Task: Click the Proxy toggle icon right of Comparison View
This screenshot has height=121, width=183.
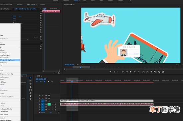Action: pos(159,72)
